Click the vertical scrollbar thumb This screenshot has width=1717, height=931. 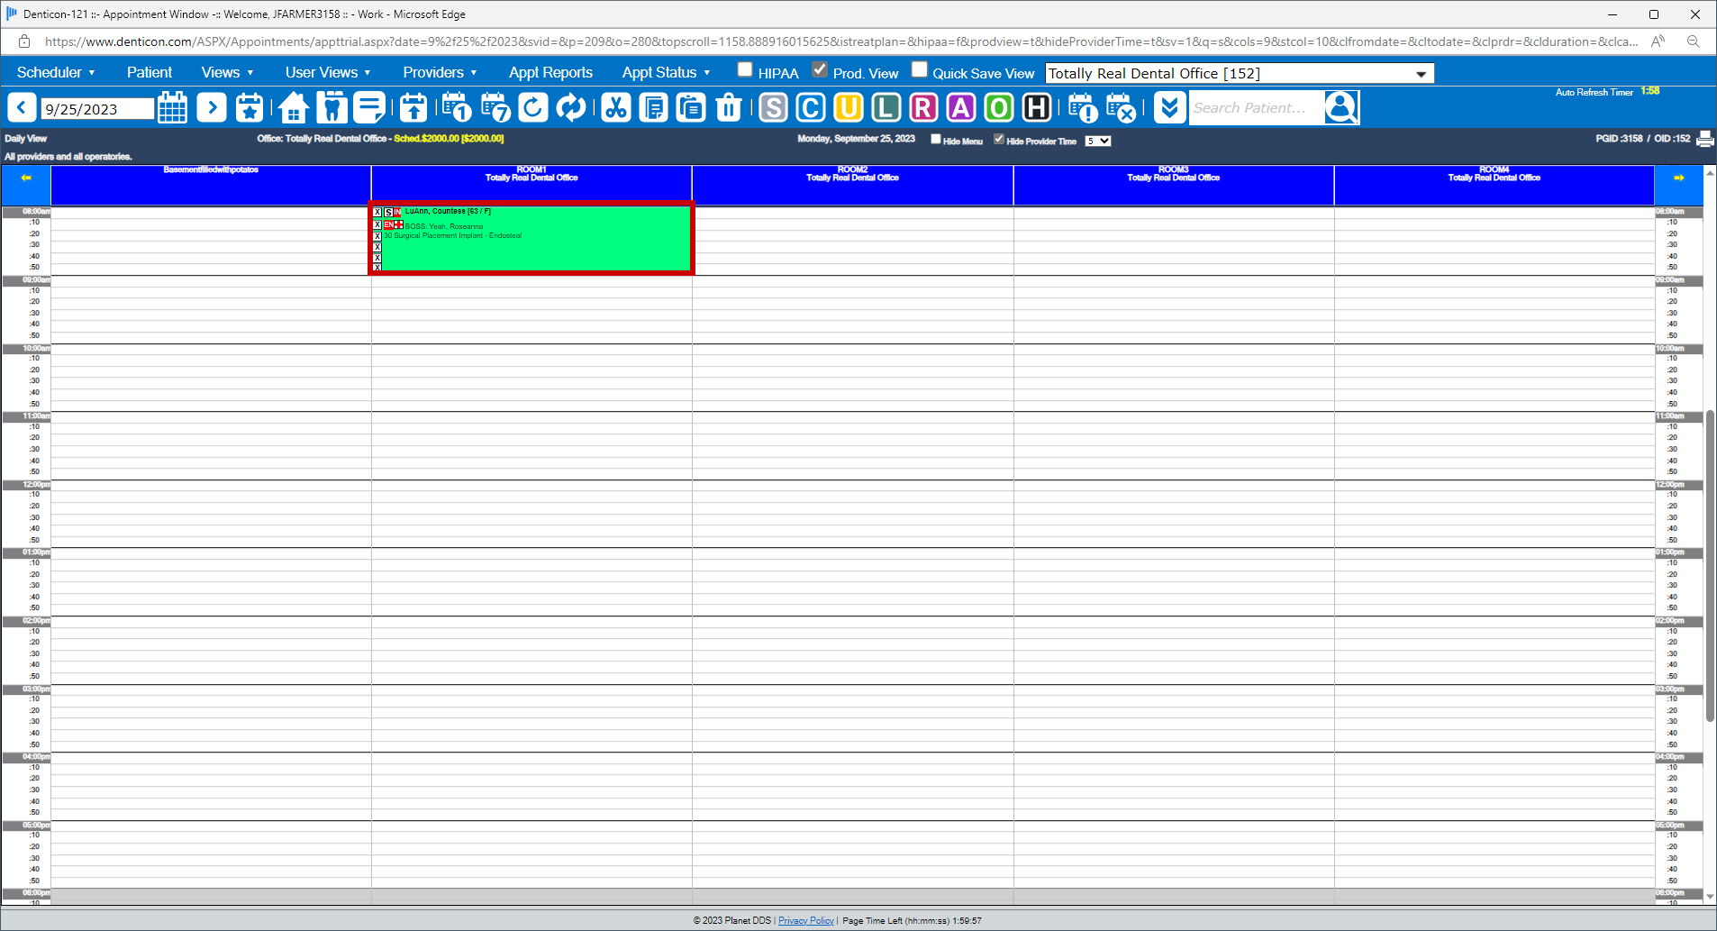tap(1710, 566)
